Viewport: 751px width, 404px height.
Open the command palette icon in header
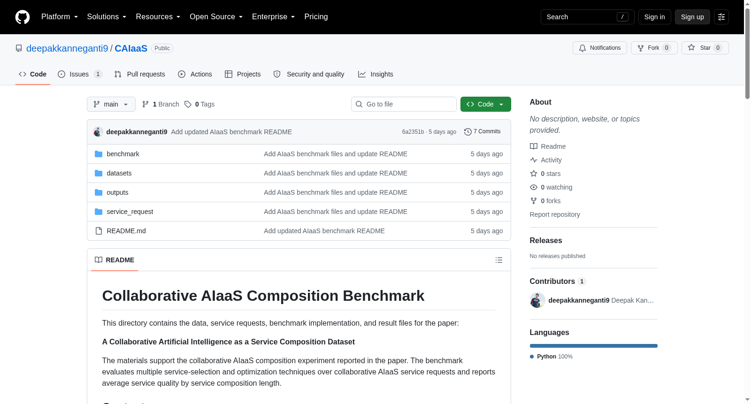721,17
